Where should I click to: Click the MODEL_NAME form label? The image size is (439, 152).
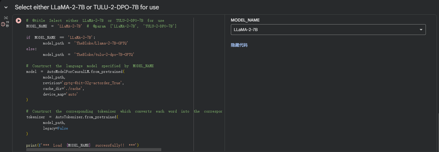[245, 20]
